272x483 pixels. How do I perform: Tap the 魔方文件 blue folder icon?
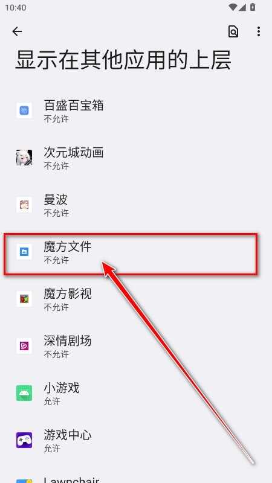pyautogui.click(x=24, y=252)
